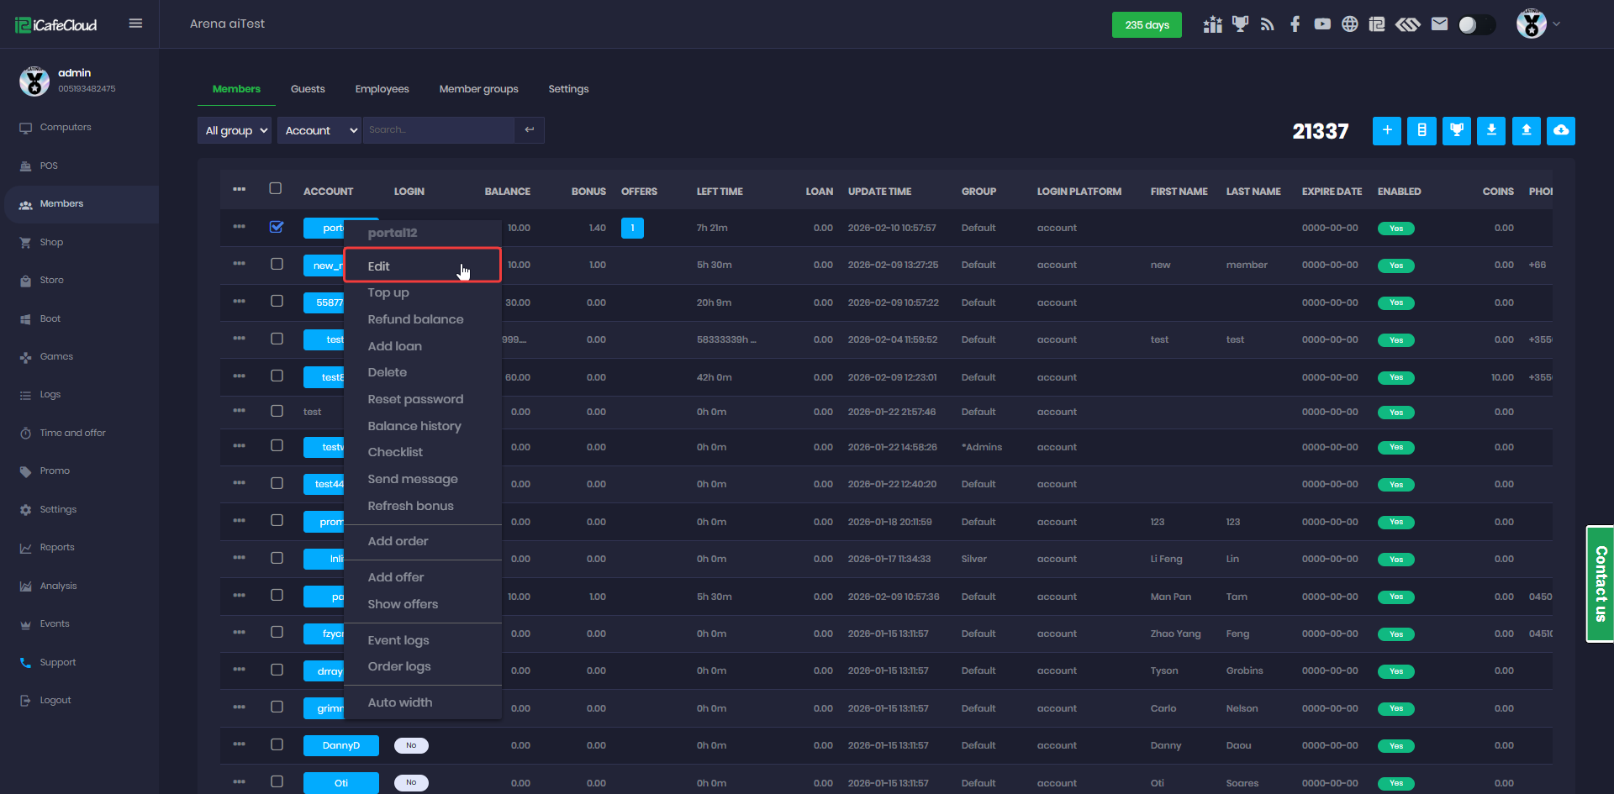Click the member Search input field
This screenshot has height=794, width=1614.
[x=438, y=130]
